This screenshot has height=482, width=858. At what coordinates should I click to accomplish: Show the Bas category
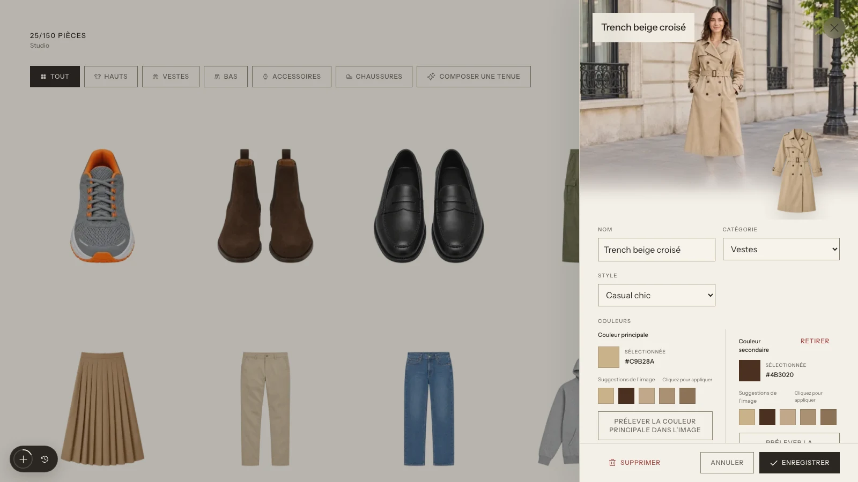click(226, 77)
